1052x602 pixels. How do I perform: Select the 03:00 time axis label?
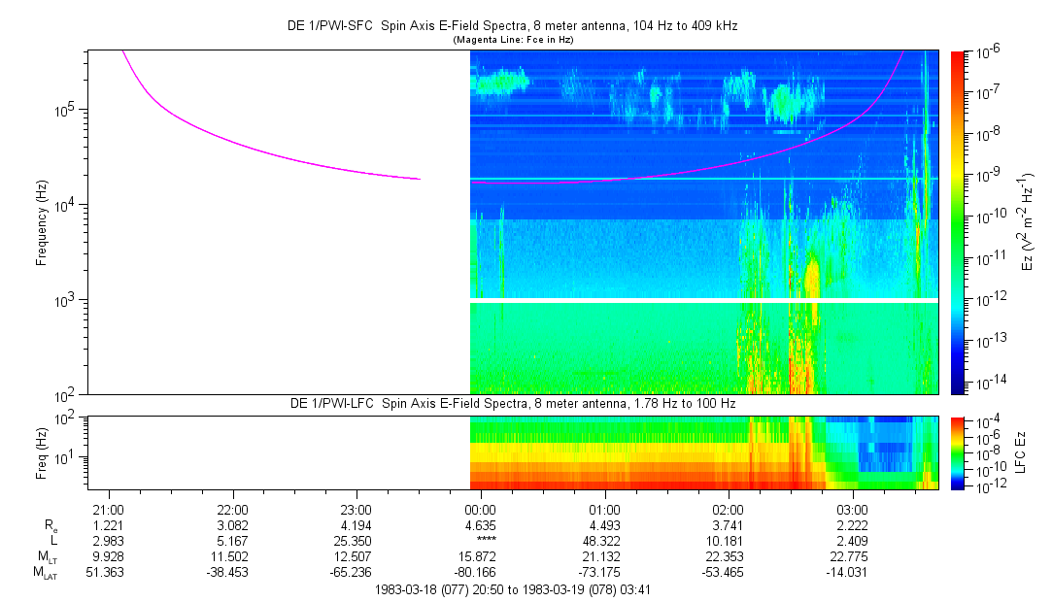852,510
